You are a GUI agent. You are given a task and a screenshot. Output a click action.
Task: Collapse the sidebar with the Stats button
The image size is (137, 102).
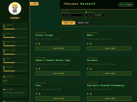[x=34, y=4]
